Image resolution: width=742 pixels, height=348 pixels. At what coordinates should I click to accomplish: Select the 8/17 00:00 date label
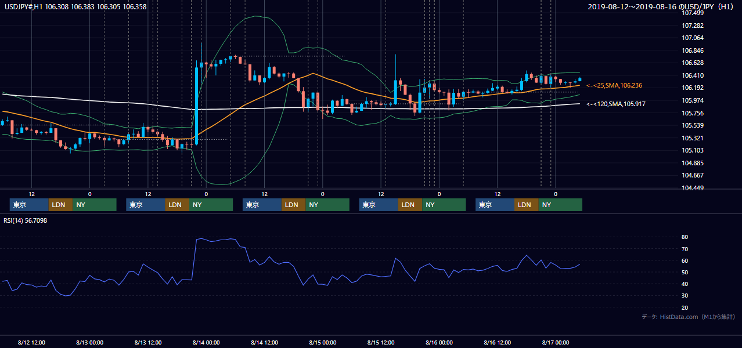[x=556, y=342]
